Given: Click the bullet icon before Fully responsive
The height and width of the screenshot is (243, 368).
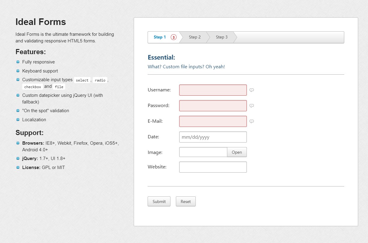Looking at the screenshot, I should tap(18, 62).
